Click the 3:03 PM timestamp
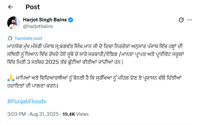Screen dimensions: 198x125 (16, 114)
